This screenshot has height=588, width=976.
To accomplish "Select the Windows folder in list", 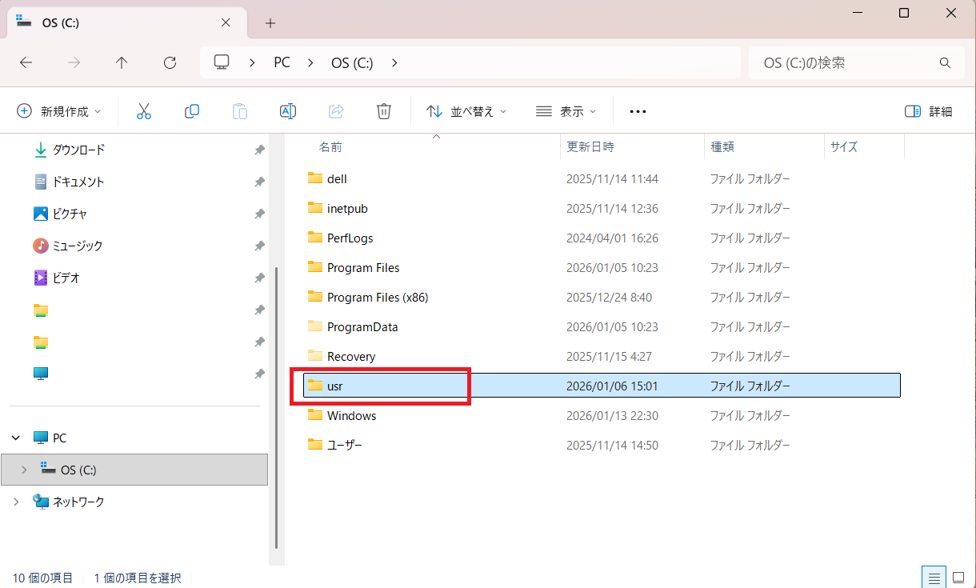I will 351,415.
